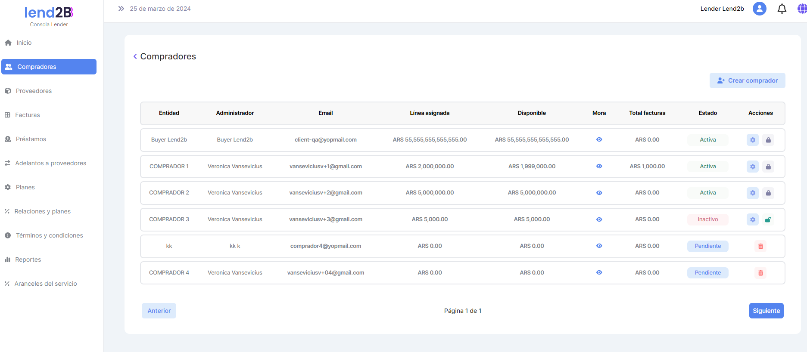Click the unlock icon for COMPRADOR 3
The image size is (807, 352).
point(768,219)
